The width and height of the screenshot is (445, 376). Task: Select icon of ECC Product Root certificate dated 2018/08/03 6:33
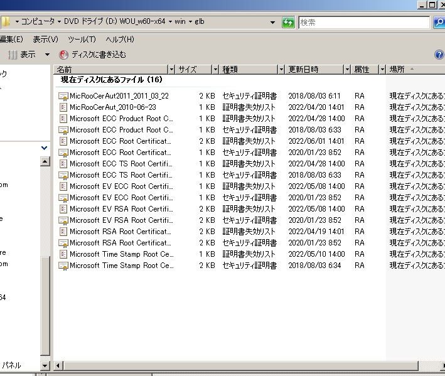[x=63, y=131]
